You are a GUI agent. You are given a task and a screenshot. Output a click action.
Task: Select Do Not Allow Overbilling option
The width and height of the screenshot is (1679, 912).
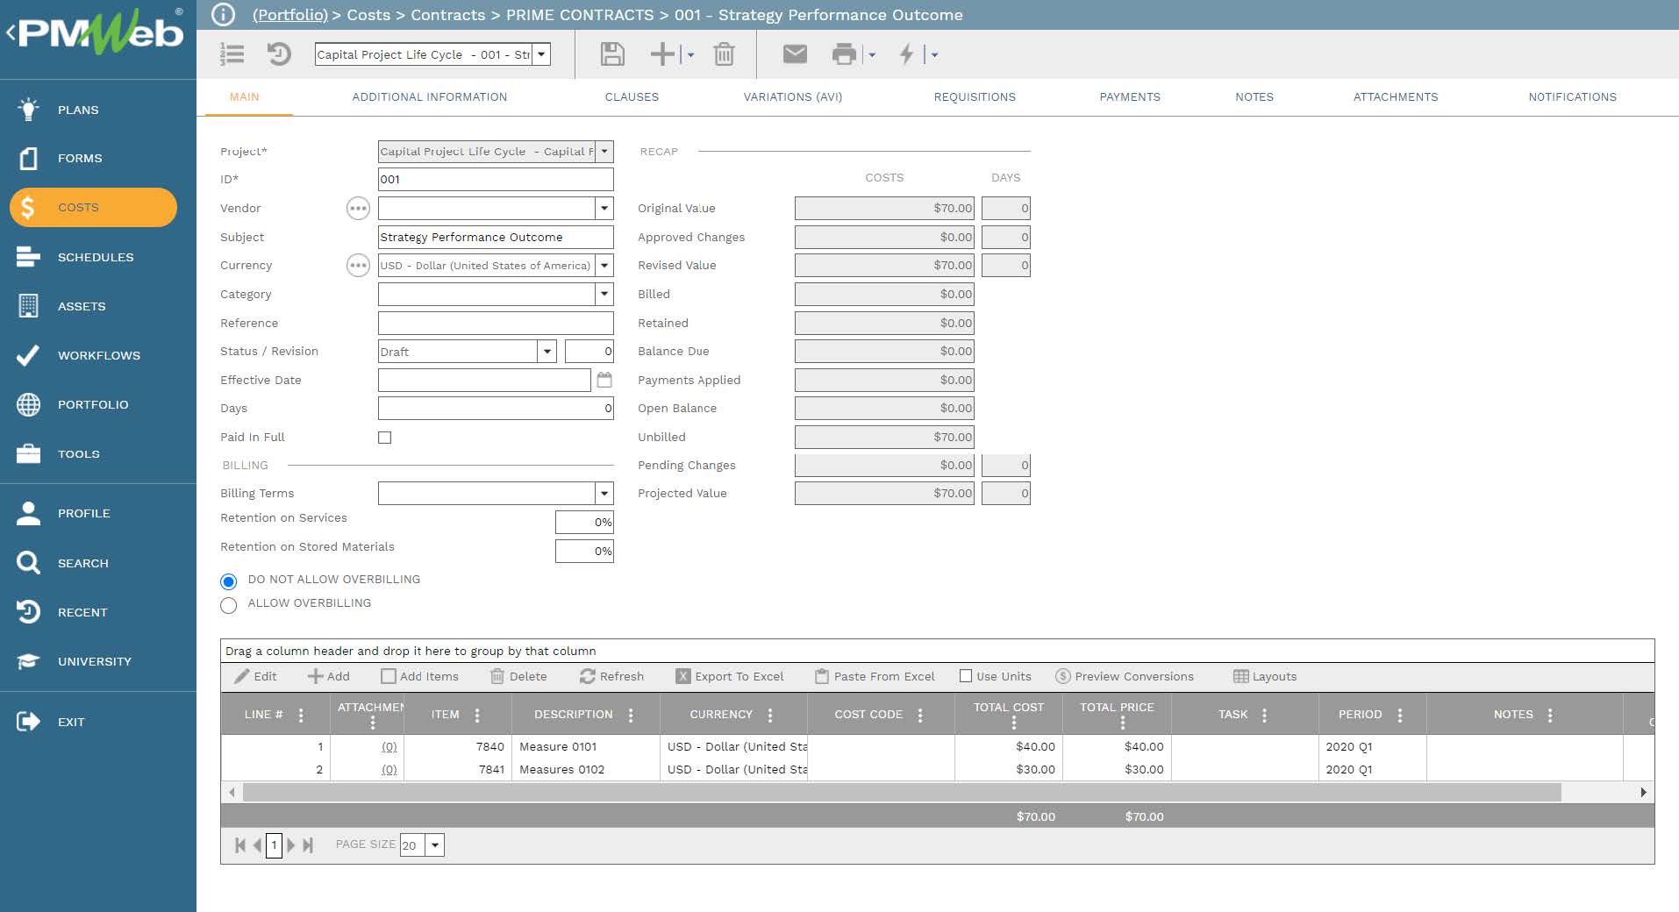click(229, 581)
